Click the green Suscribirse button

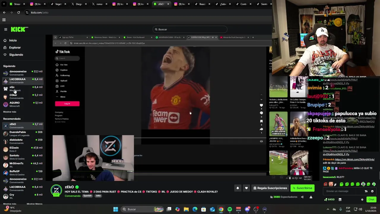pyautogui.click(x=302, y=188)
